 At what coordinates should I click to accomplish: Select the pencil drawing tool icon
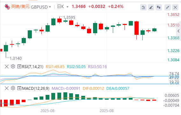(151, 7)
